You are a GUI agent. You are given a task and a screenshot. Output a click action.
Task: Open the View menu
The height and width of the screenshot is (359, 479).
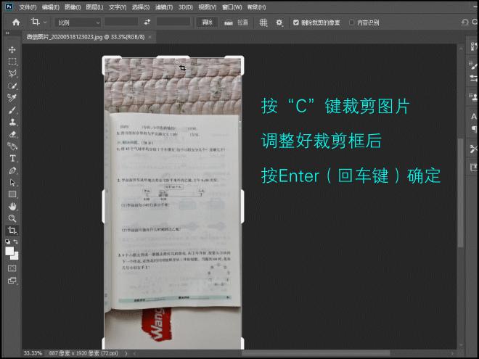(x=208, y=7)
